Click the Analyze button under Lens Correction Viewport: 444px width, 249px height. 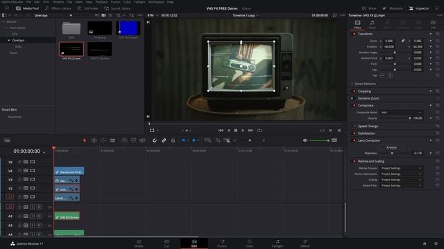[391, 147]
